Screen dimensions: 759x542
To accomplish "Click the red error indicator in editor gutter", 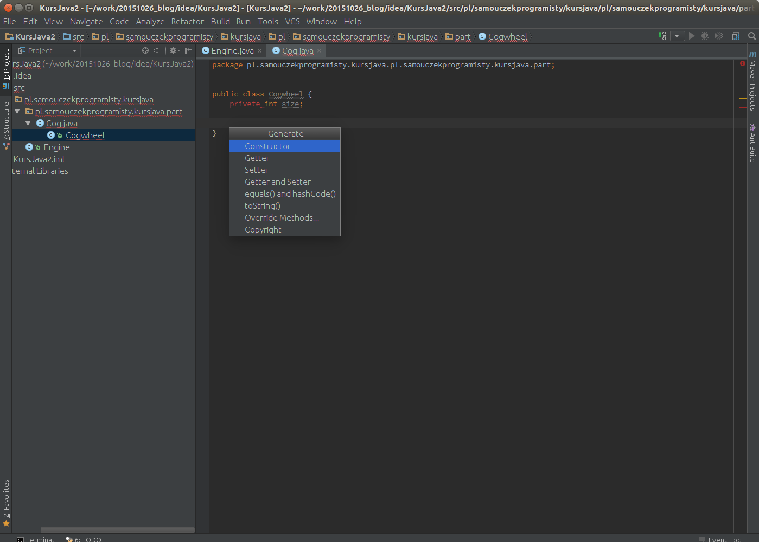I will pyautogui.click(x=742, y=63).
